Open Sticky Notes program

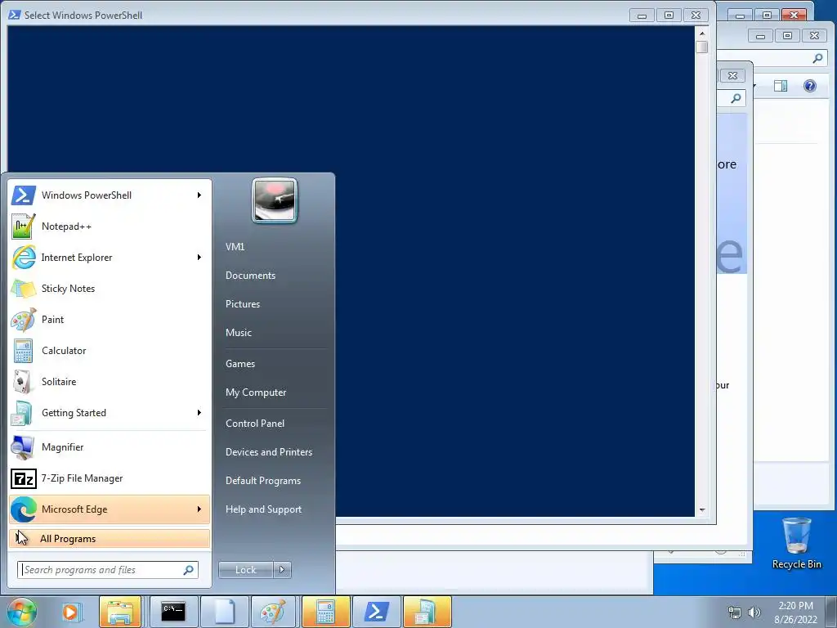(110, 289)
